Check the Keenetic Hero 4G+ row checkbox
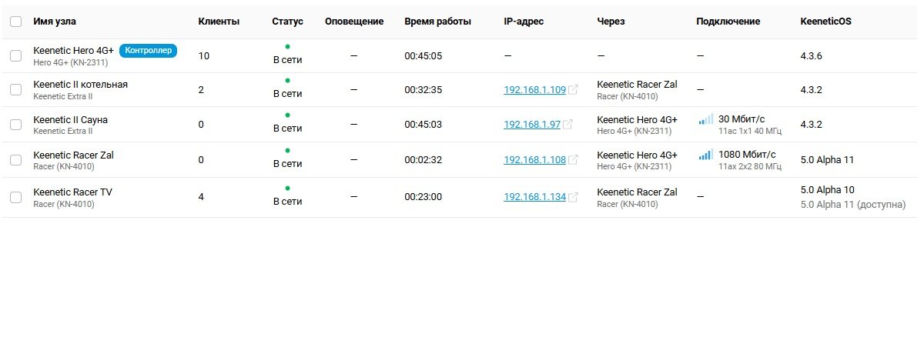 pyautogui.click(x=15, y=56)
